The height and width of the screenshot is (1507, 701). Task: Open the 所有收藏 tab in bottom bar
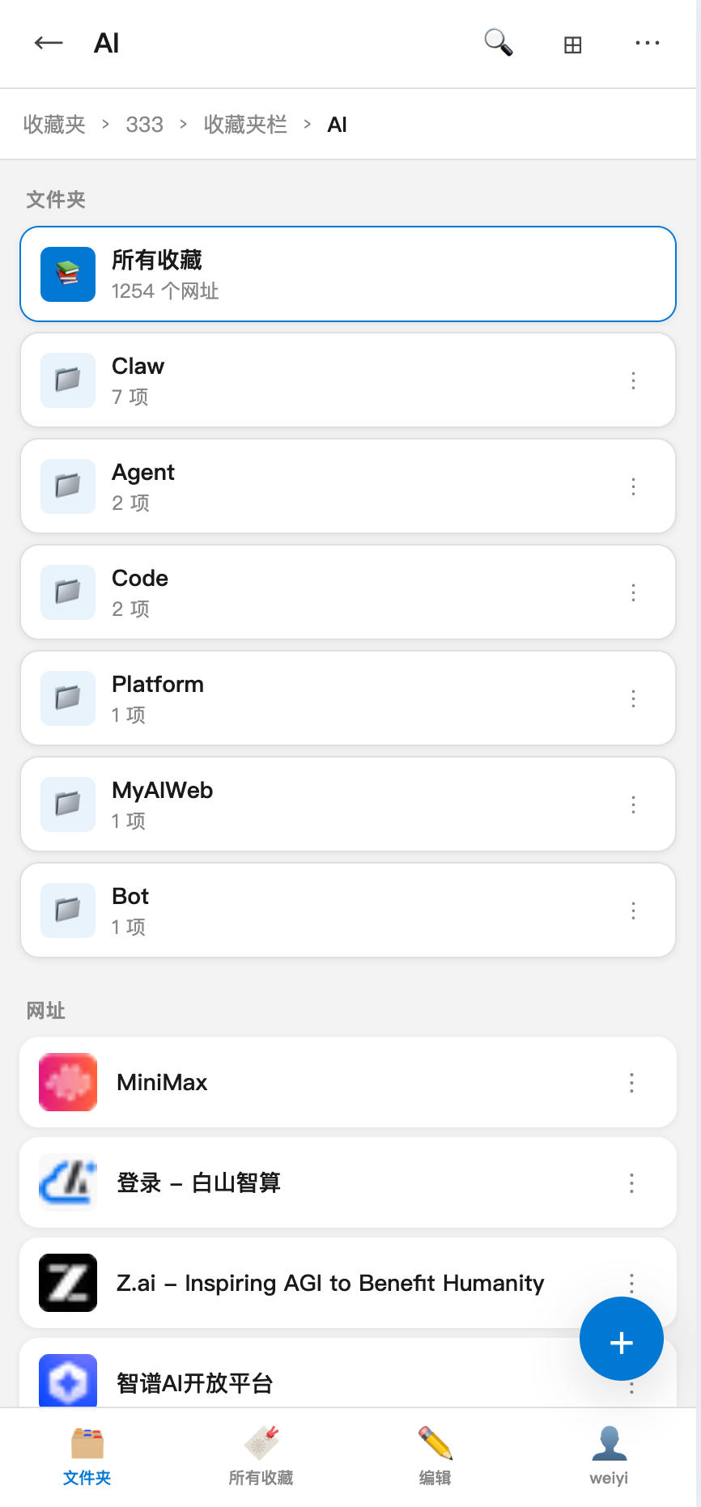261,1456
